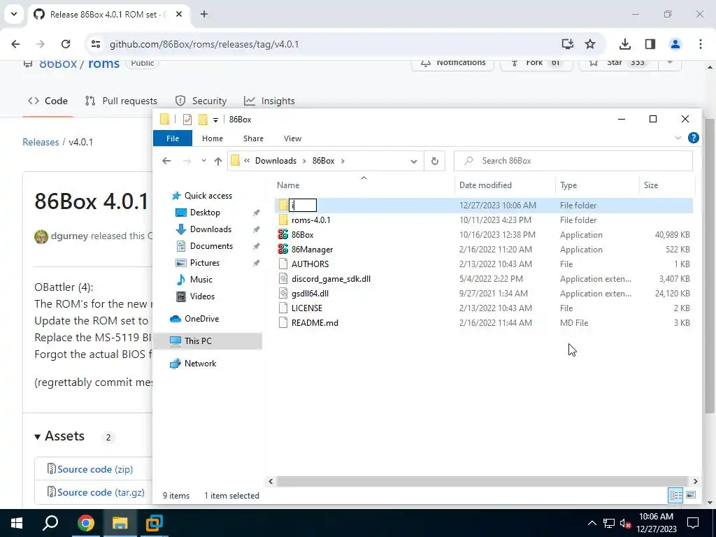The height and width of the screenshot is (537, 716).
Task: Click the new folder name edit box
Action: point(303,206)
